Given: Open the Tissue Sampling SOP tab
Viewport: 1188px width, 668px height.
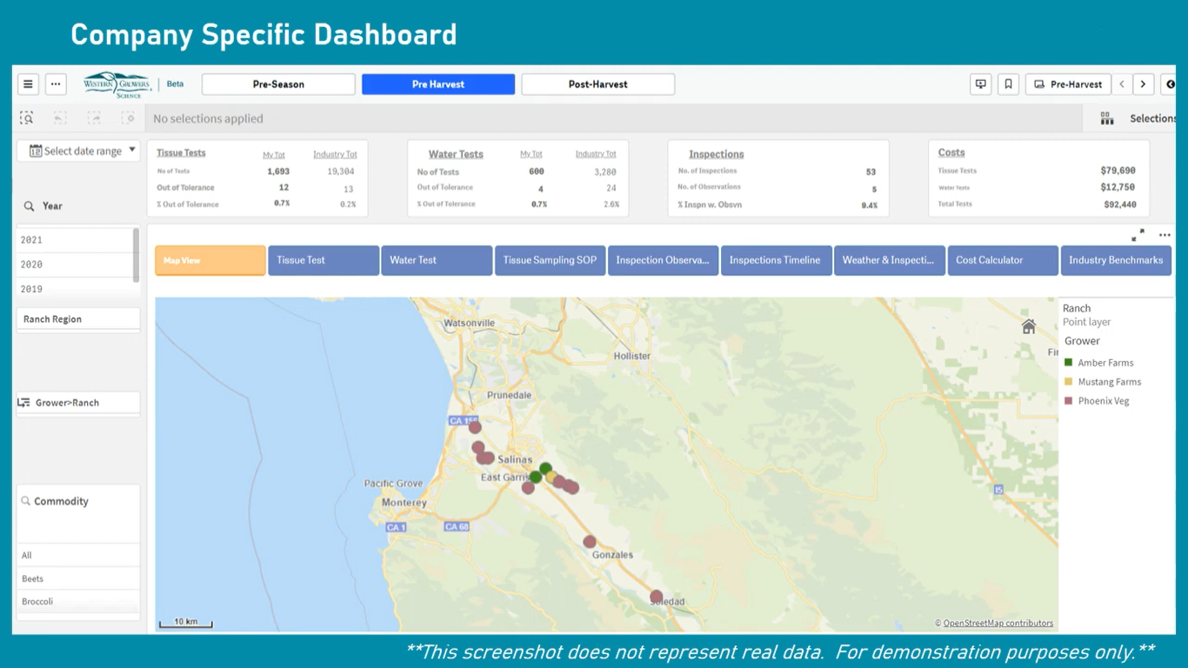Looking at the screenshot, I should (x=550, y=260).
